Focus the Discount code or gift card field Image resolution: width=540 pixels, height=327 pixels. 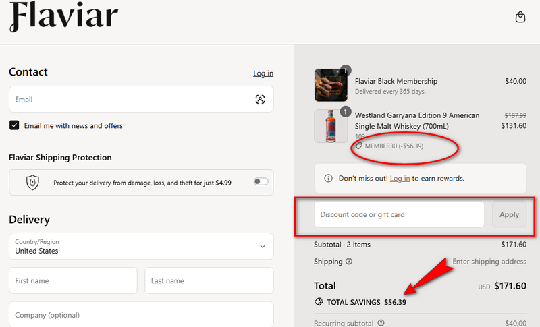point(399,214)
